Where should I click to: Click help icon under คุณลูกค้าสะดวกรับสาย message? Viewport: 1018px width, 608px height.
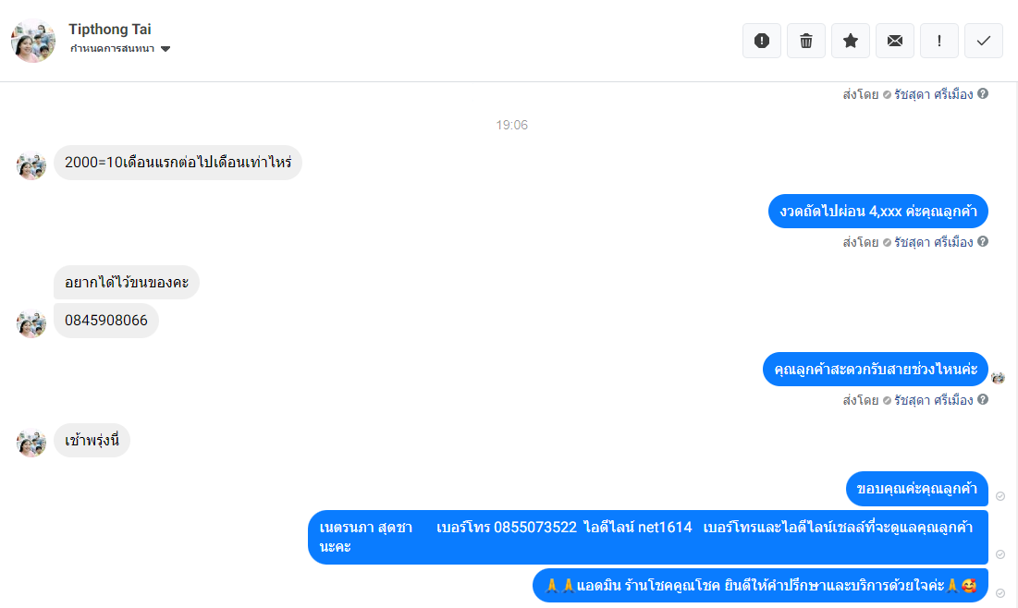pyautogui.click(x=983, y=399)
